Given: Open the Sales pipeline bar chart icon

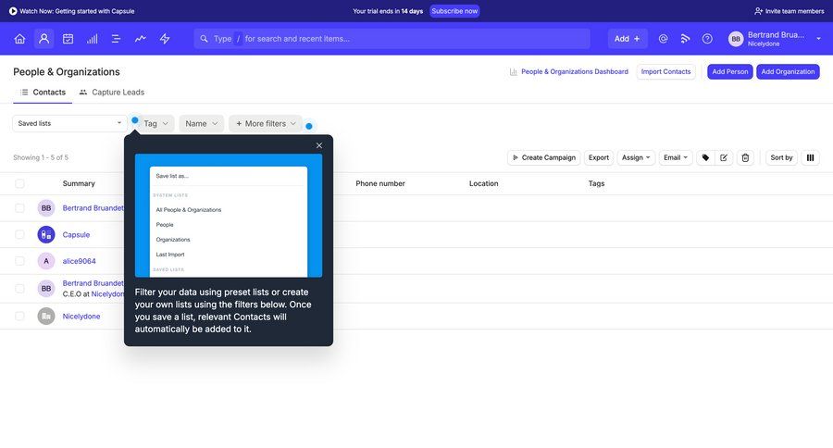Looking at the screenshot, I should 92,39.
